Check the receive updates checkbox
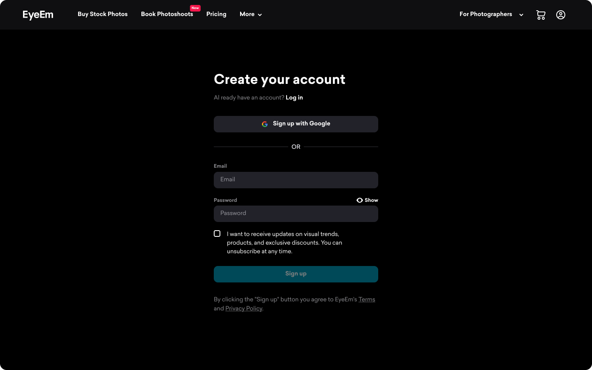The height and width of the screenshot is (370, 592). coord(217,234)
